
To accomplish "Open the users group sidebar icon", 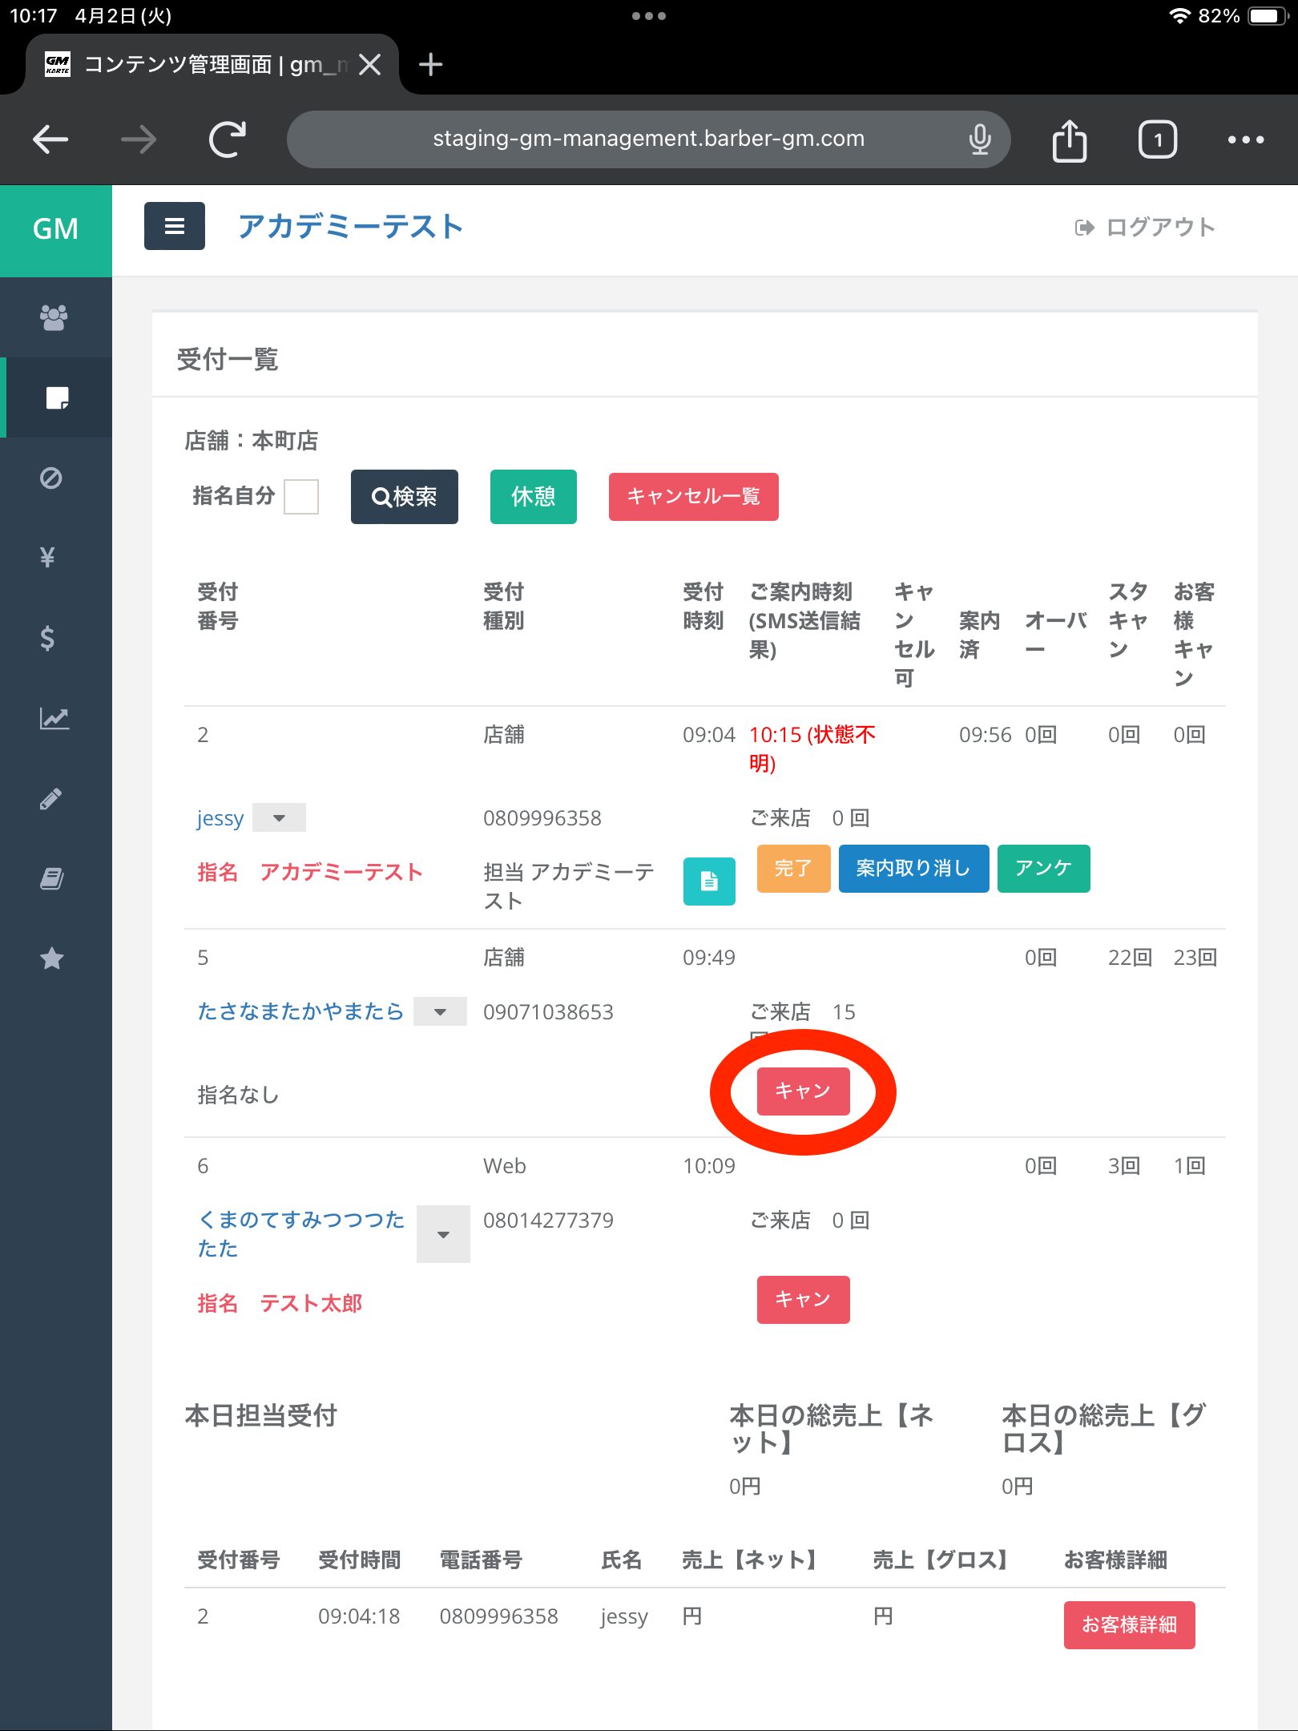I will pos(54,317).
